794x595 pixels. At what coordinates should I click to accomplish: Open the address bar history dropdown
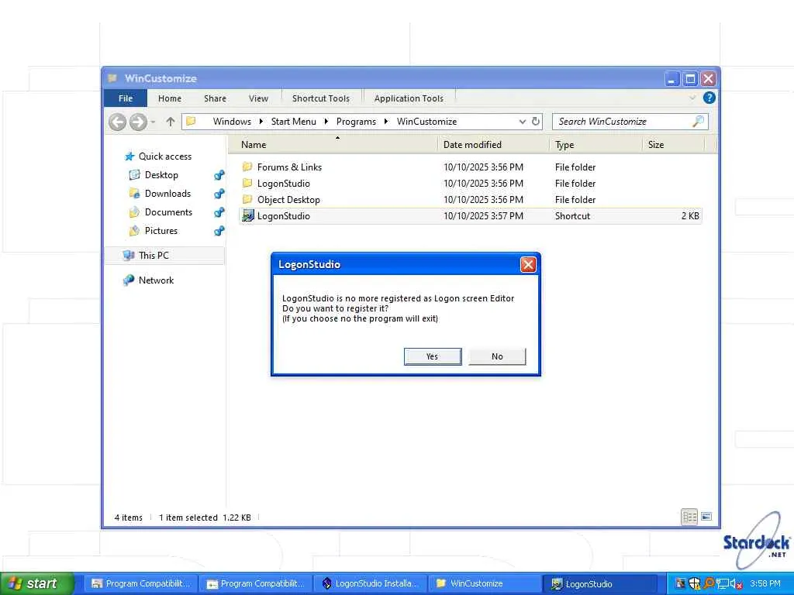coord(522,122)
